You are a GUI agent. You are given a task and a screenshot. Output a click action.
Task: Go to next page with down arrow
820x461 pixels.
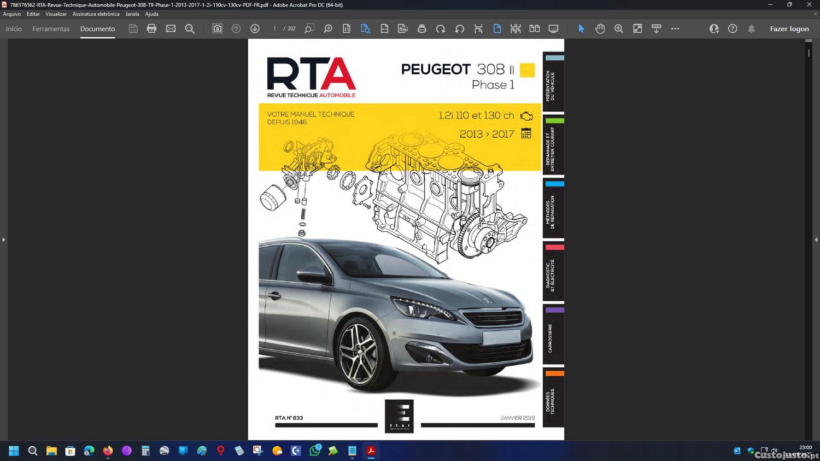pyautogui.click(x=255, y=28)
